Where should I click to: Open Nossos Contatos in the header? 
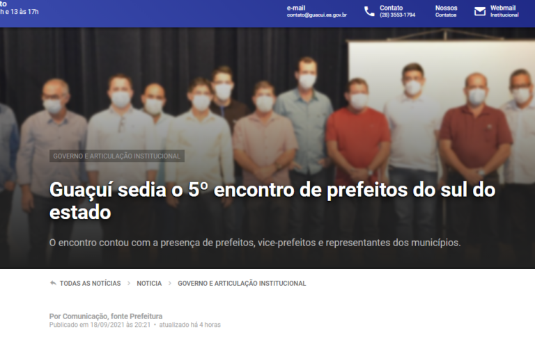coord(446,11)
